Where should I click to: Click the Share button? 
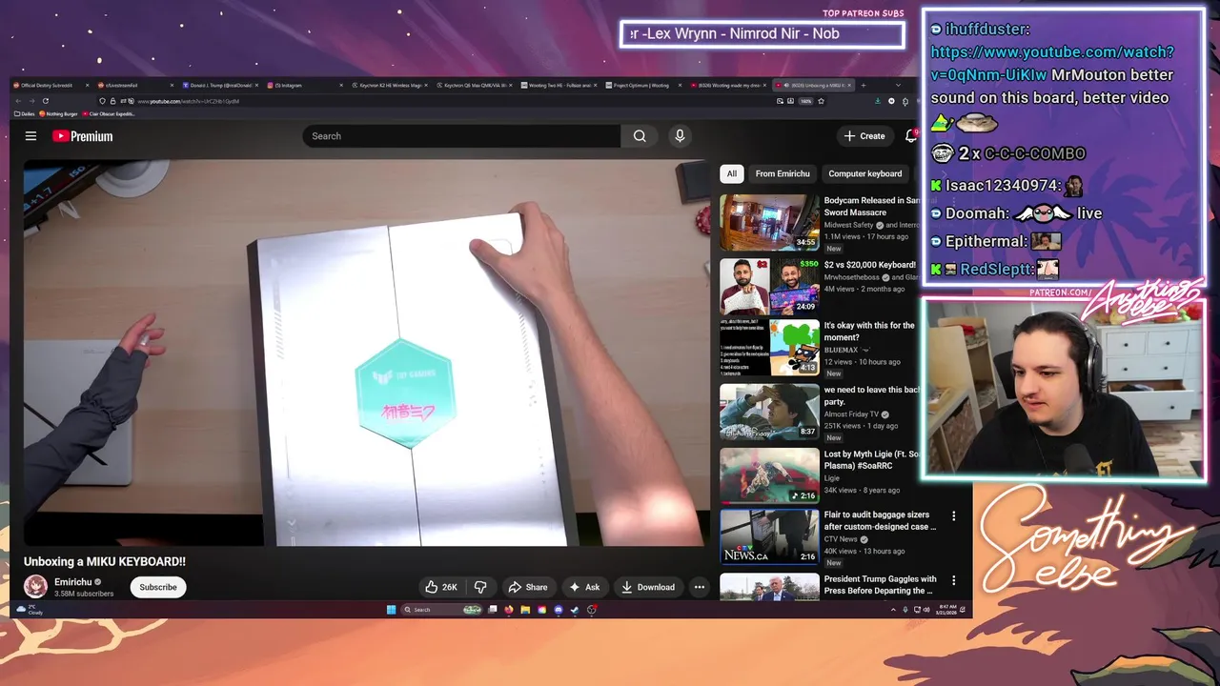(x=528, y=587)
